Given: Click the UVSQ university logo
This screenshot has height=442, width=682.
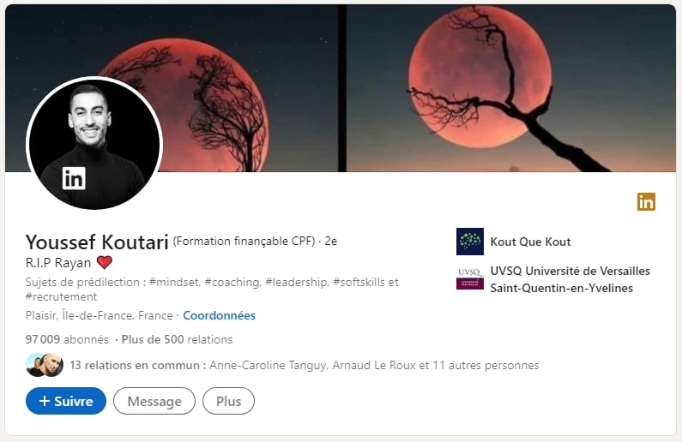Looking at the screenshot, I should tap(470, 278).
